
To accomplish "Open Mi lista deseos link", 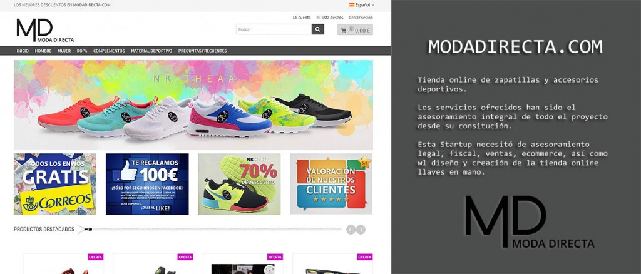I will [329, 18].
